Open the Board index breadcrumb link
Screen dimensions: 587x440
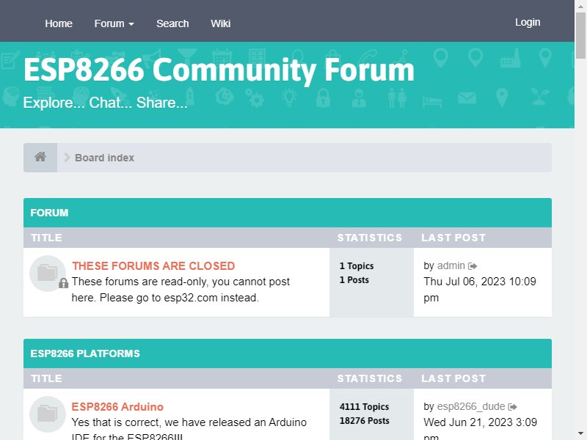[x=104, y=158]
